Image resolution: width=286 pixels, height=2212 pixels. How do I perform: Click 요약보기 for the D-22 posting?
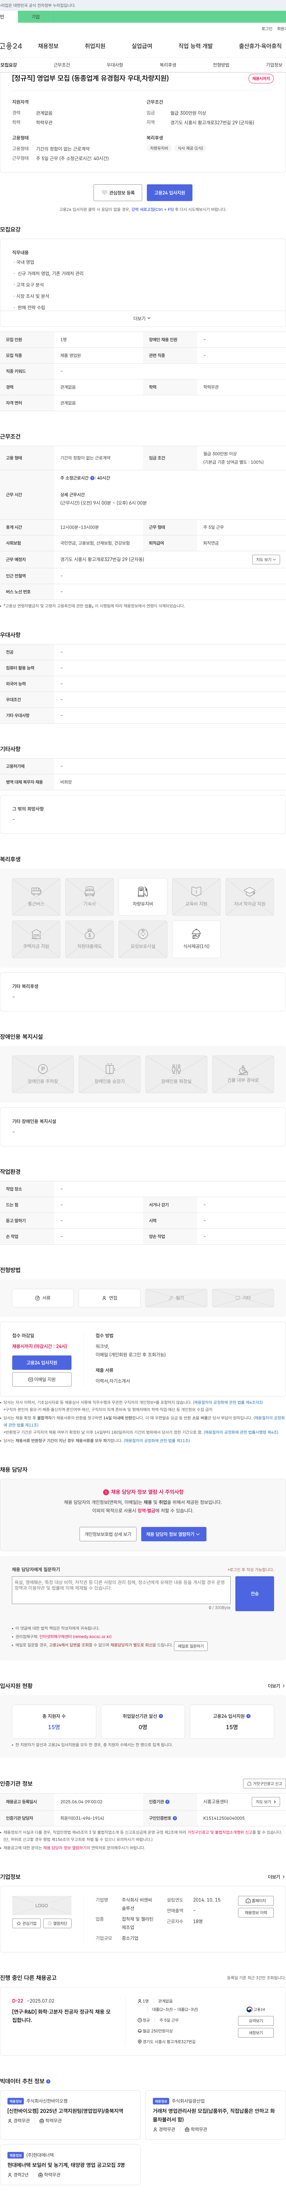click(255, 2020)
